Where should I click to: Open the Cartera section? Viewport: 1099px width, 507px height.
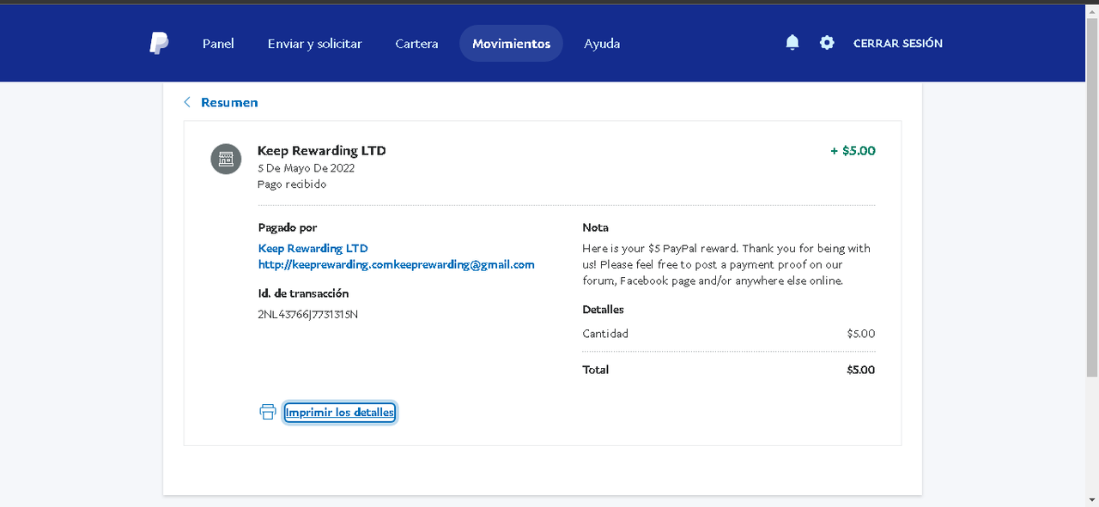[416, 44]
